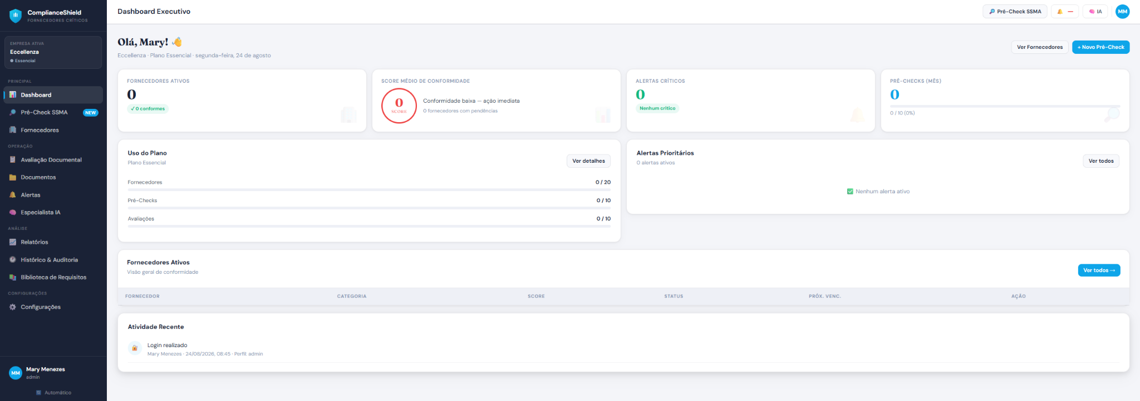The height and width of the screenshot is (401, 1140).
Task: Click Ver detalhes in Uso do Plano
Action: pyautogui.click(x=589, y=161)
